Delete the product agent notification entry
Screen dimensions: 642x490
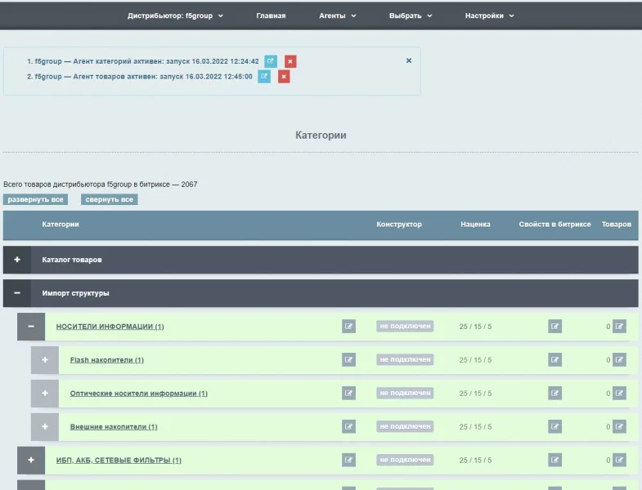(x=284, y=76)
